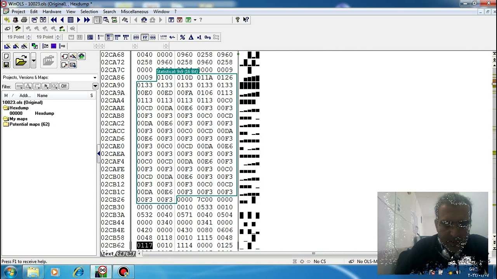Open the flag filter dropdown button
Screen dimensions: 497x279
click(x=45, y=86)
